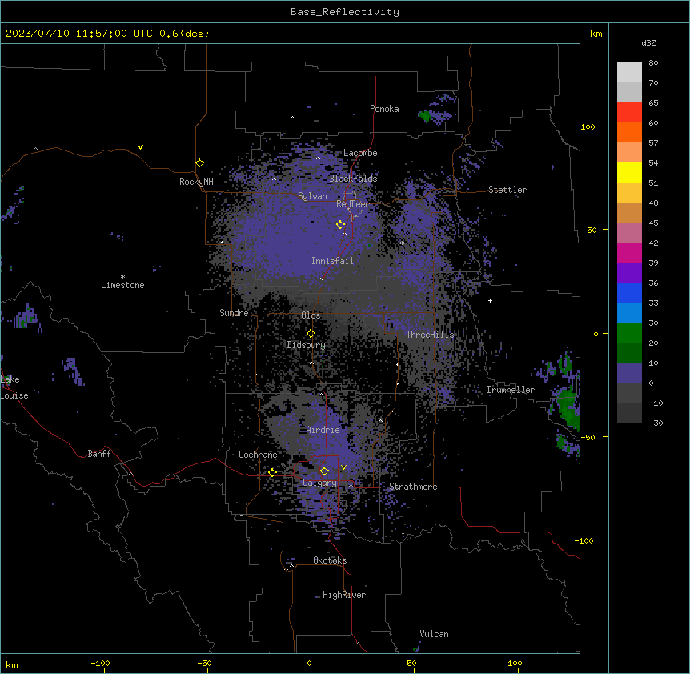Pick the red 60-65 dBZ legend swatch
Viewport: 690px width, 674px height.
[629, 113]
